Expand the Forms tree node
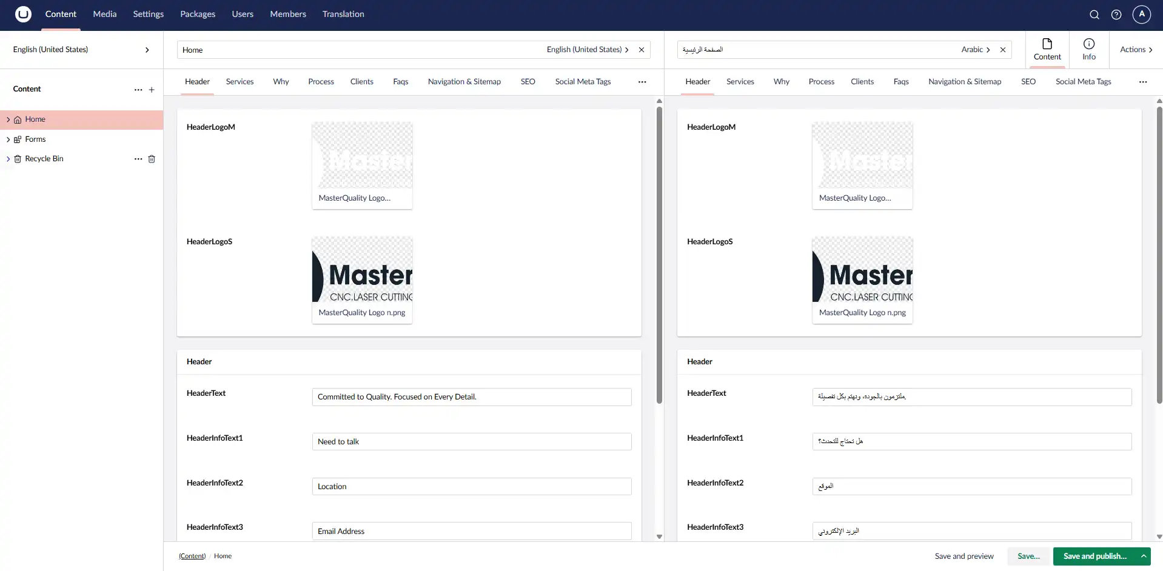The image size is (1163, 571). pyautogui.click(x=8, y=139)
